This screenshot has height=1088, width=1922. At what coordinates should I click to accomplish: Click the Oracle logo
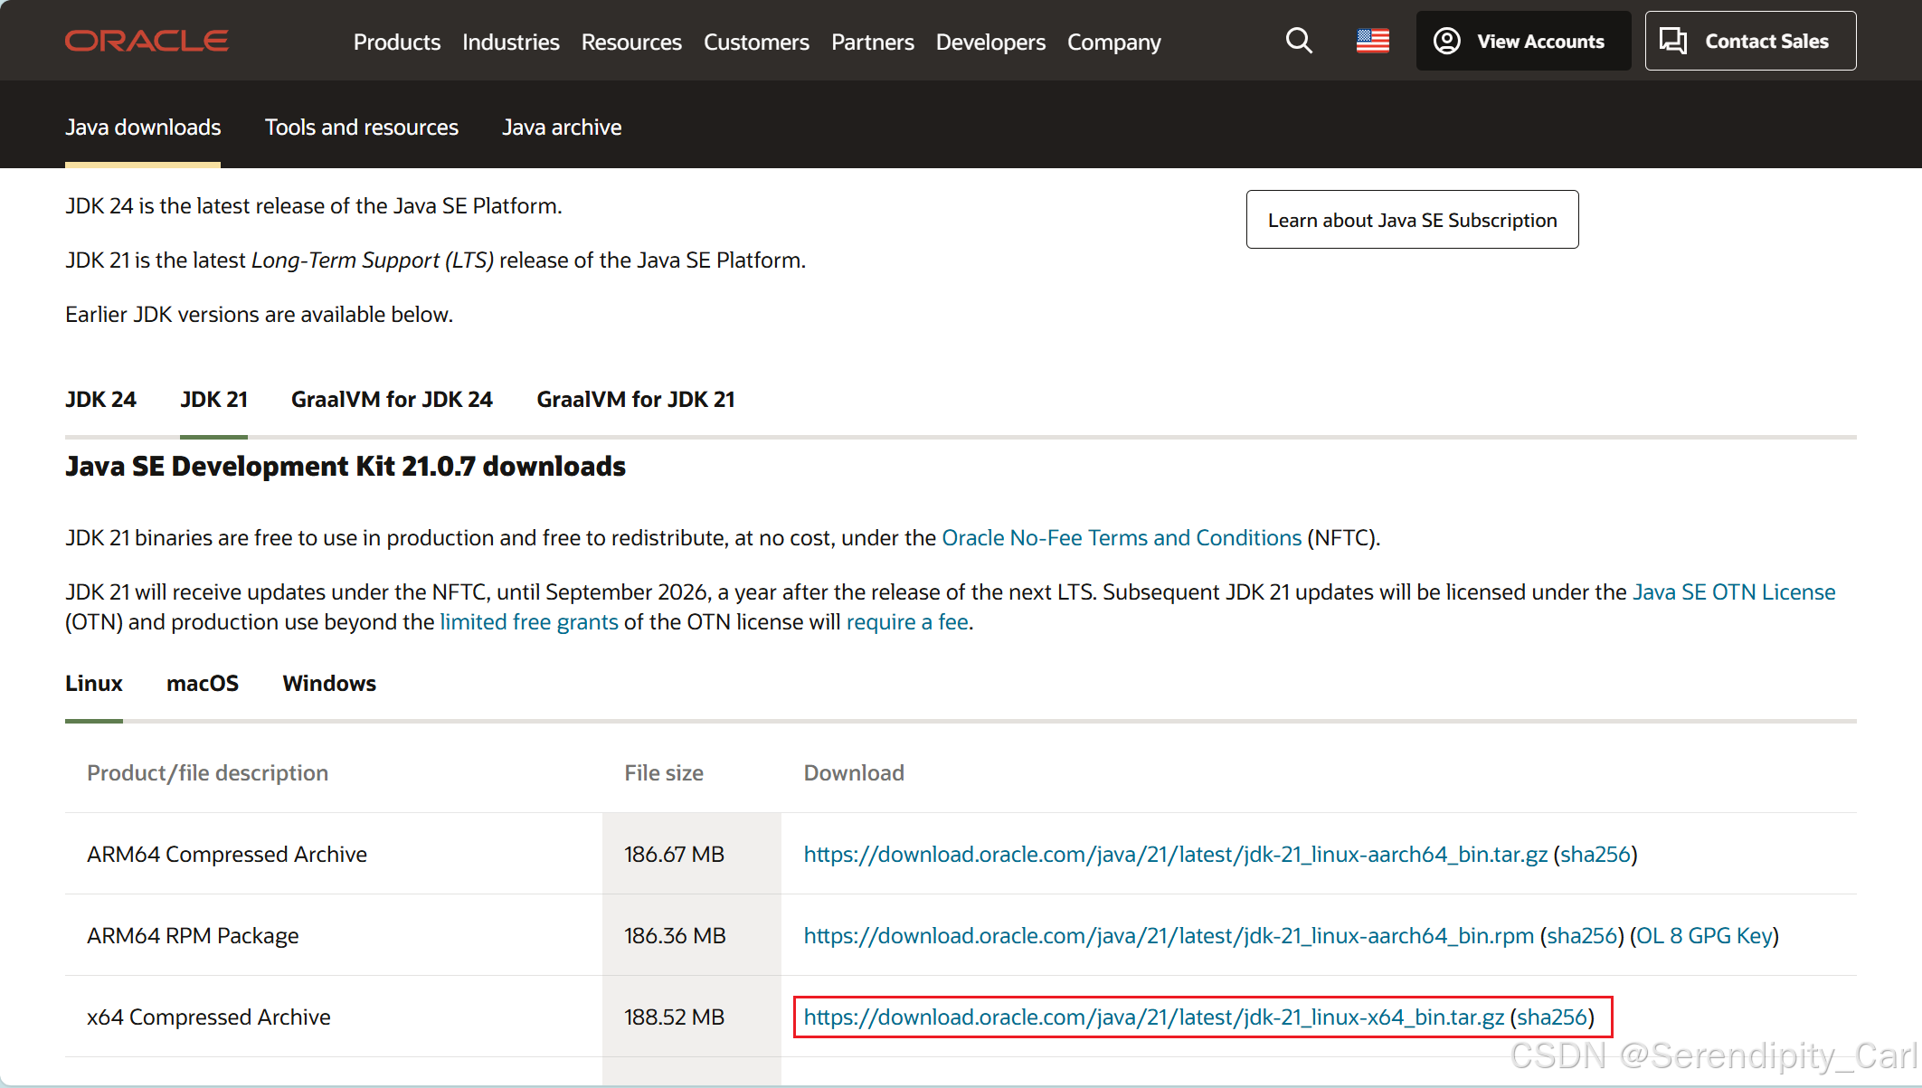coord(147,42)
